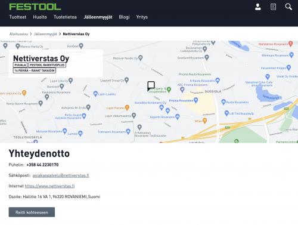Image resolution: width=298 pixels, height=225 pixels.
Task: Open the Jälleenmyyjät menu item
Action: 98,17
